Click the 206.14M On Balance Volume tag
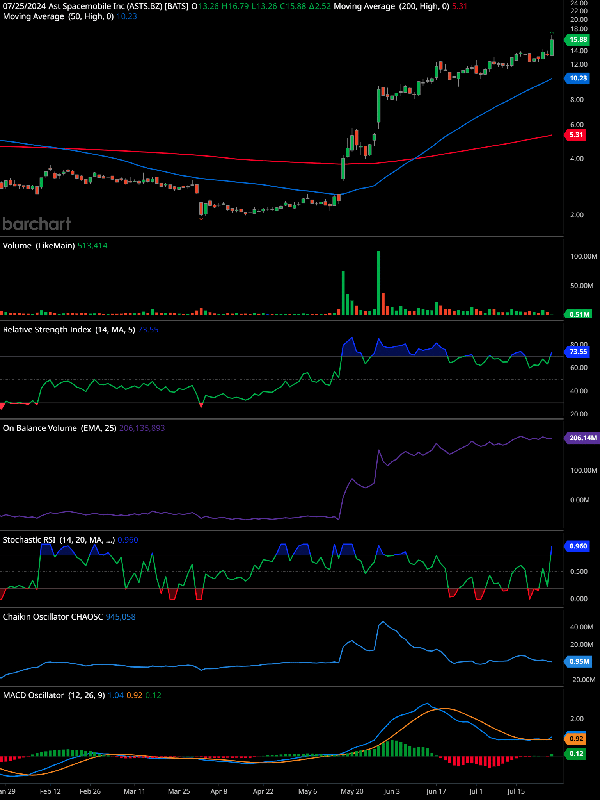Screen dimensions: 600x800 pos(582,438)
